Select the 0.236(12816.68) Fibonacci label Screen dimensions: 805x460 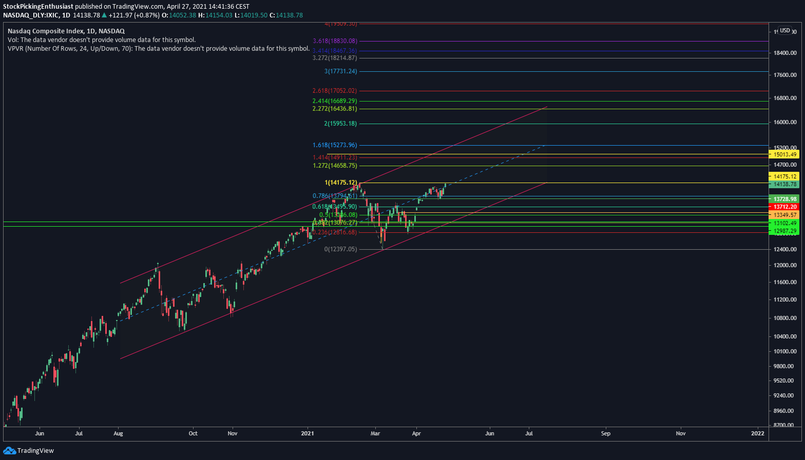click(334, 232)
